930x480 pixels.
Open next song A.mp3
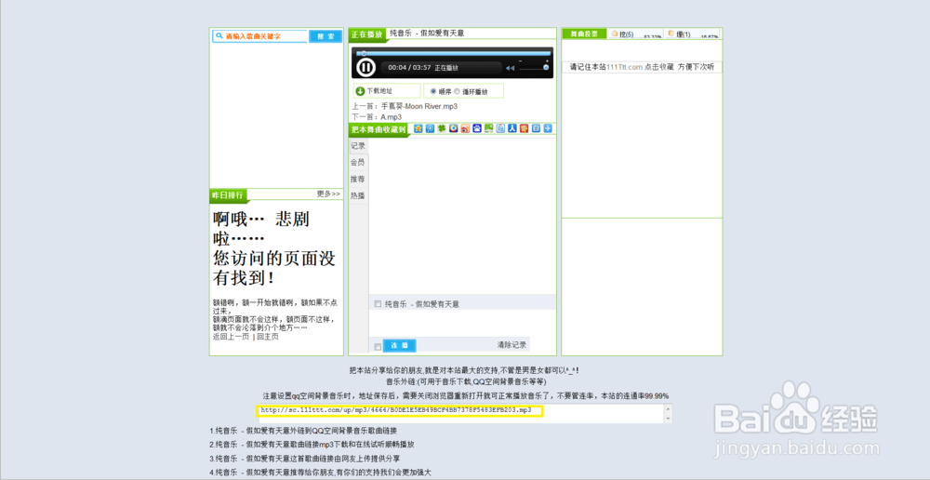392,117
